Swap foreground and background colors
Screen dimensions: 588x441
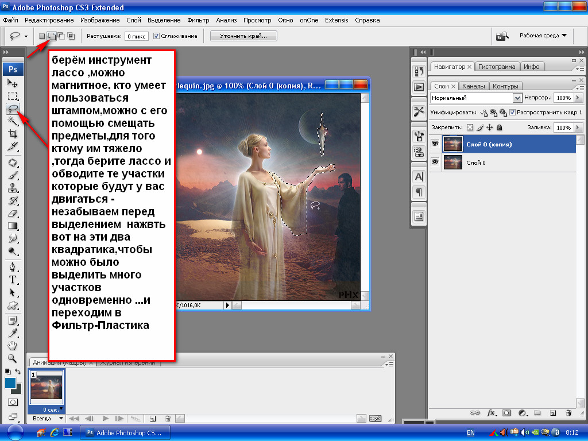point(18,372)
